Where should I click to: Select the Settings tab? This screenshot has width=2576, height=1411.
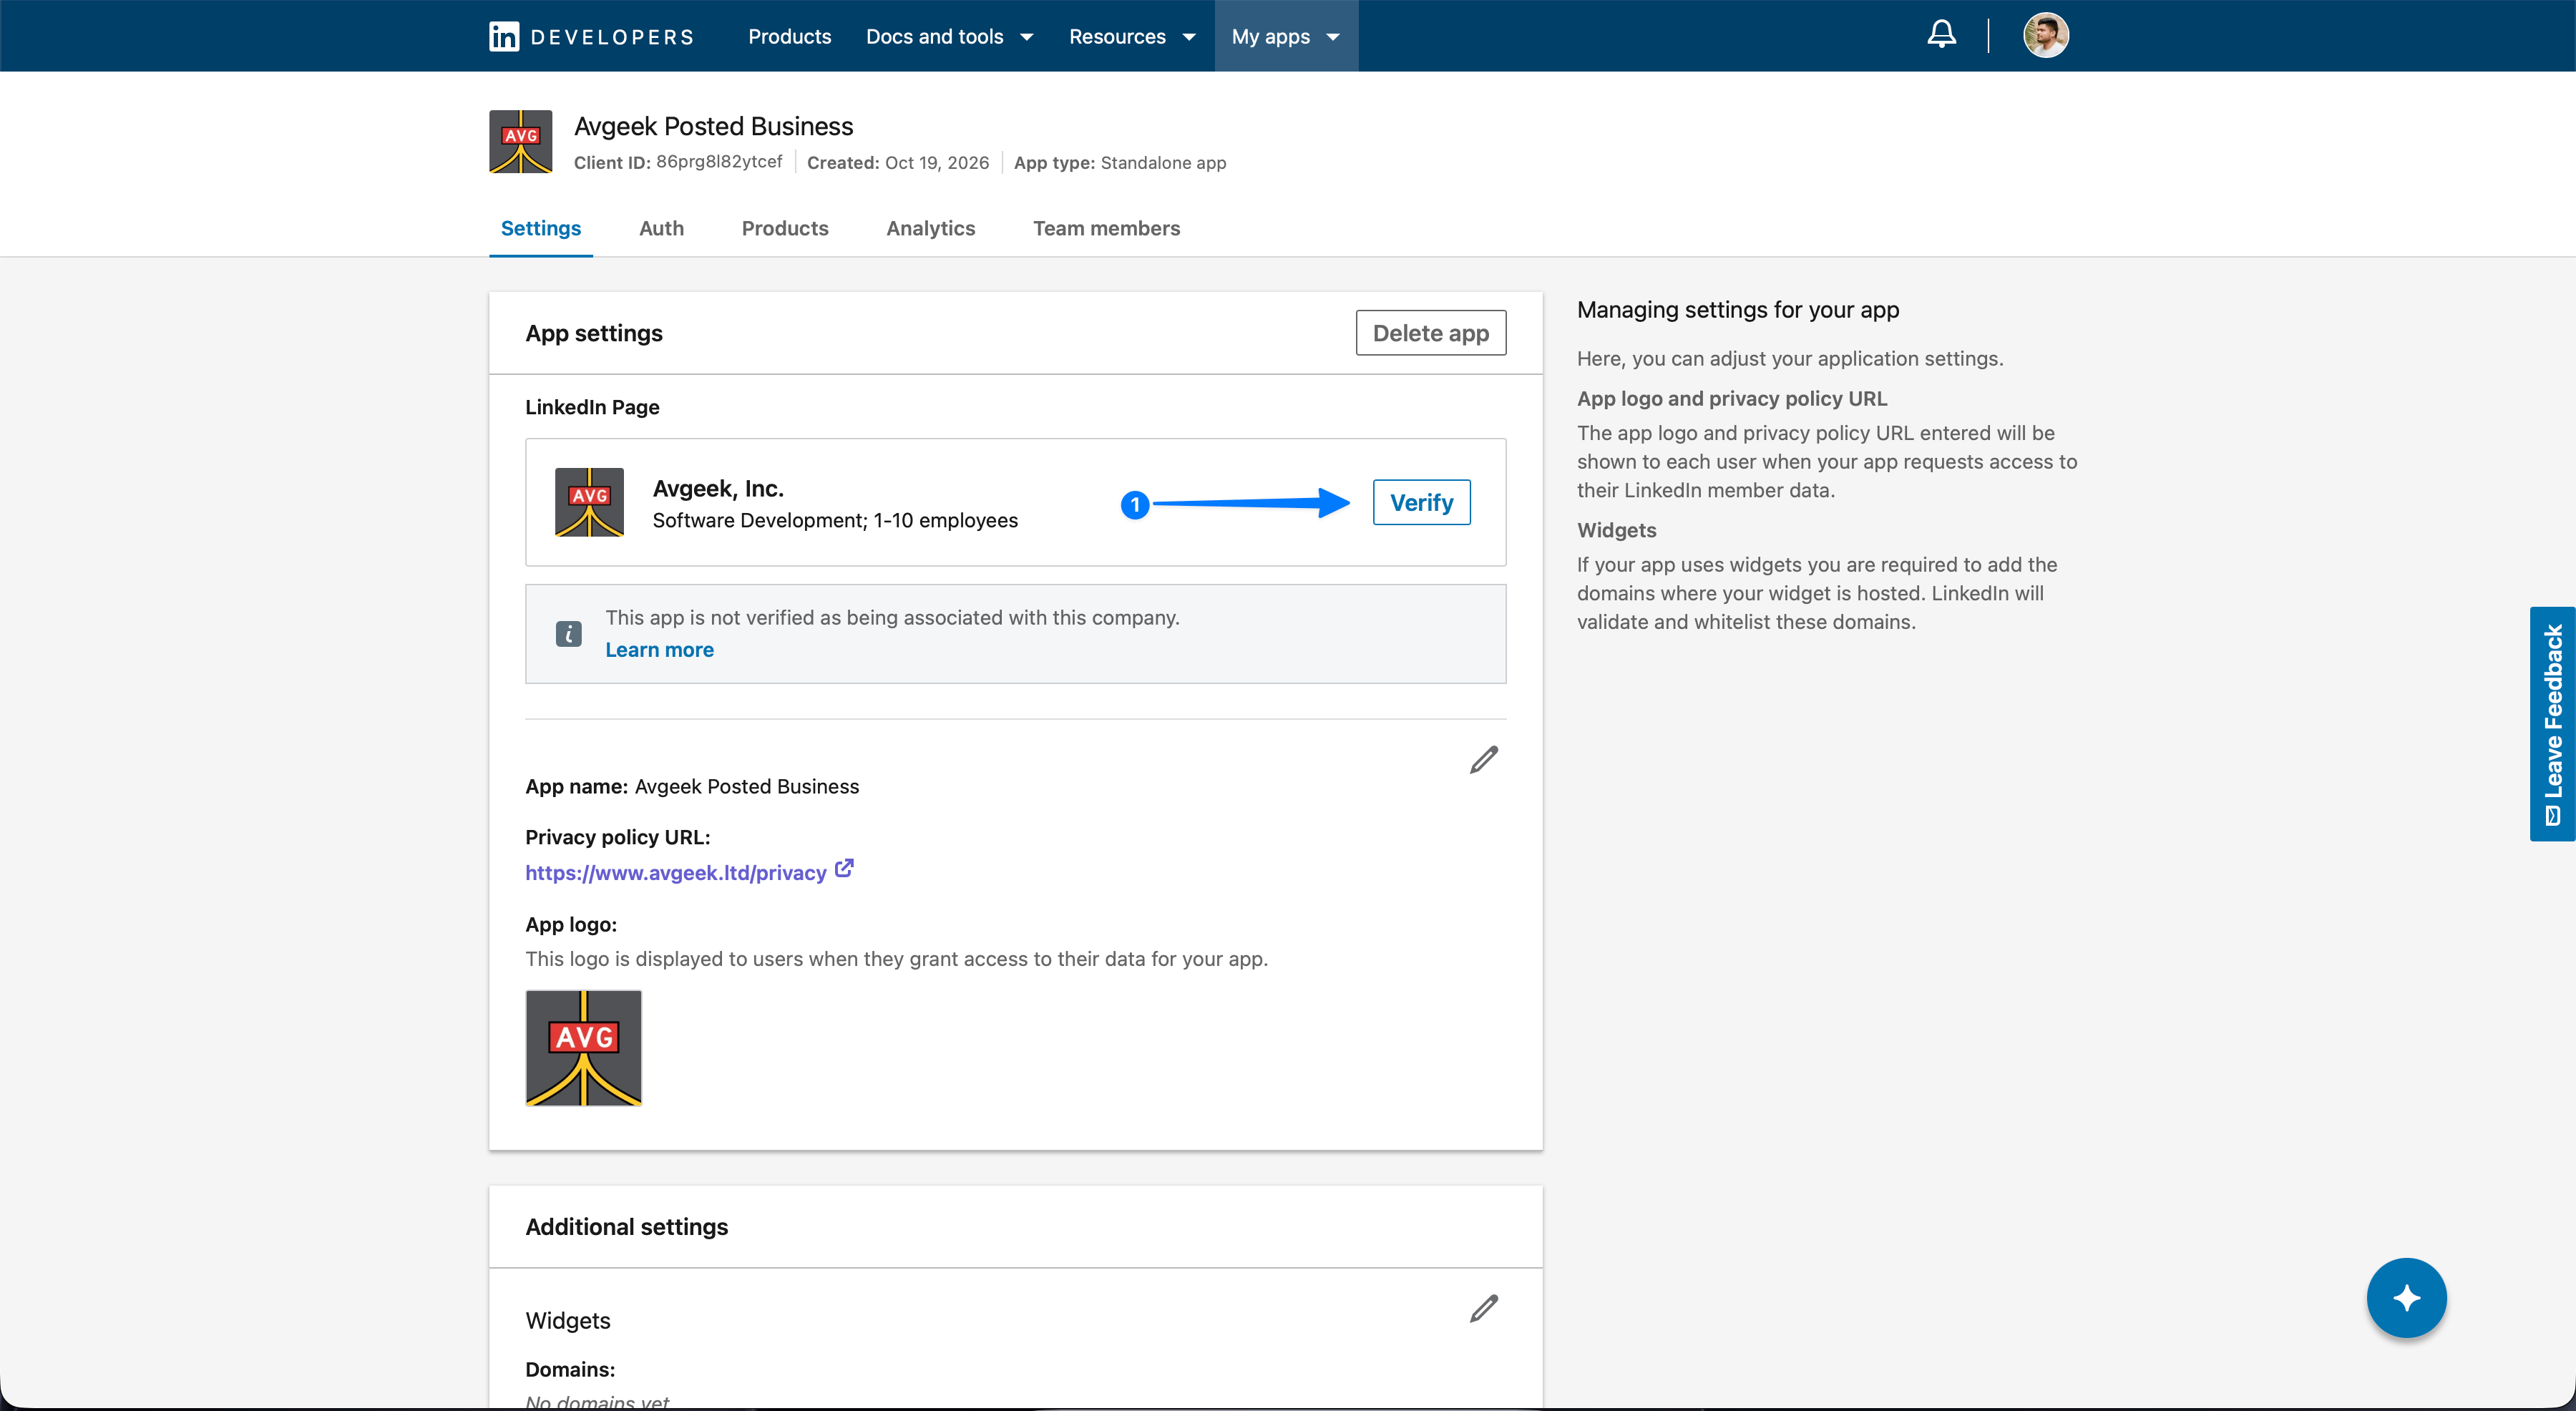(x=540, y=228)
